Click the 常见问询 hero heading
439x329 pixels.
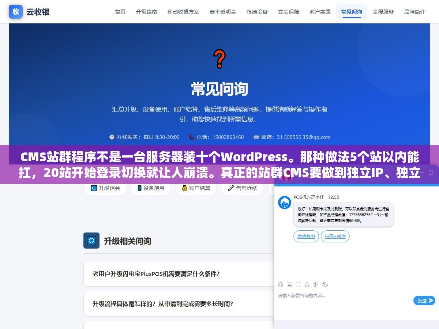point(219,89)
